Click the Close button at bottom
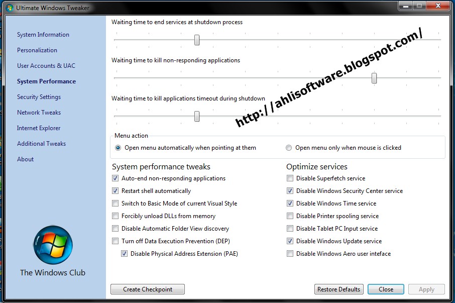Image resolution: width=455 pixels, height=303 pixels. 386,289
